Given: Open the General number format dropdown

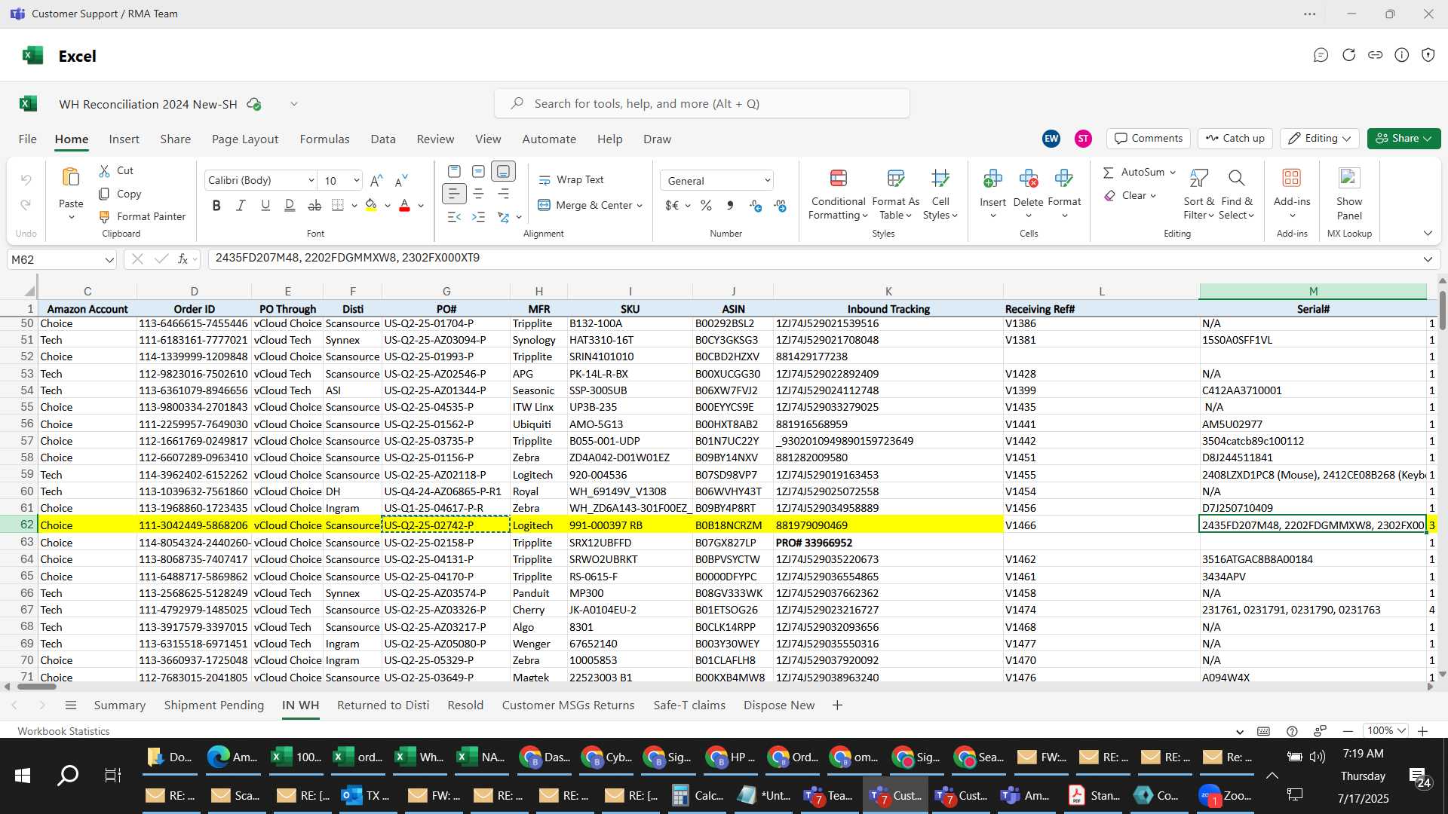Looking at the screenshot, I should point(767,181).
